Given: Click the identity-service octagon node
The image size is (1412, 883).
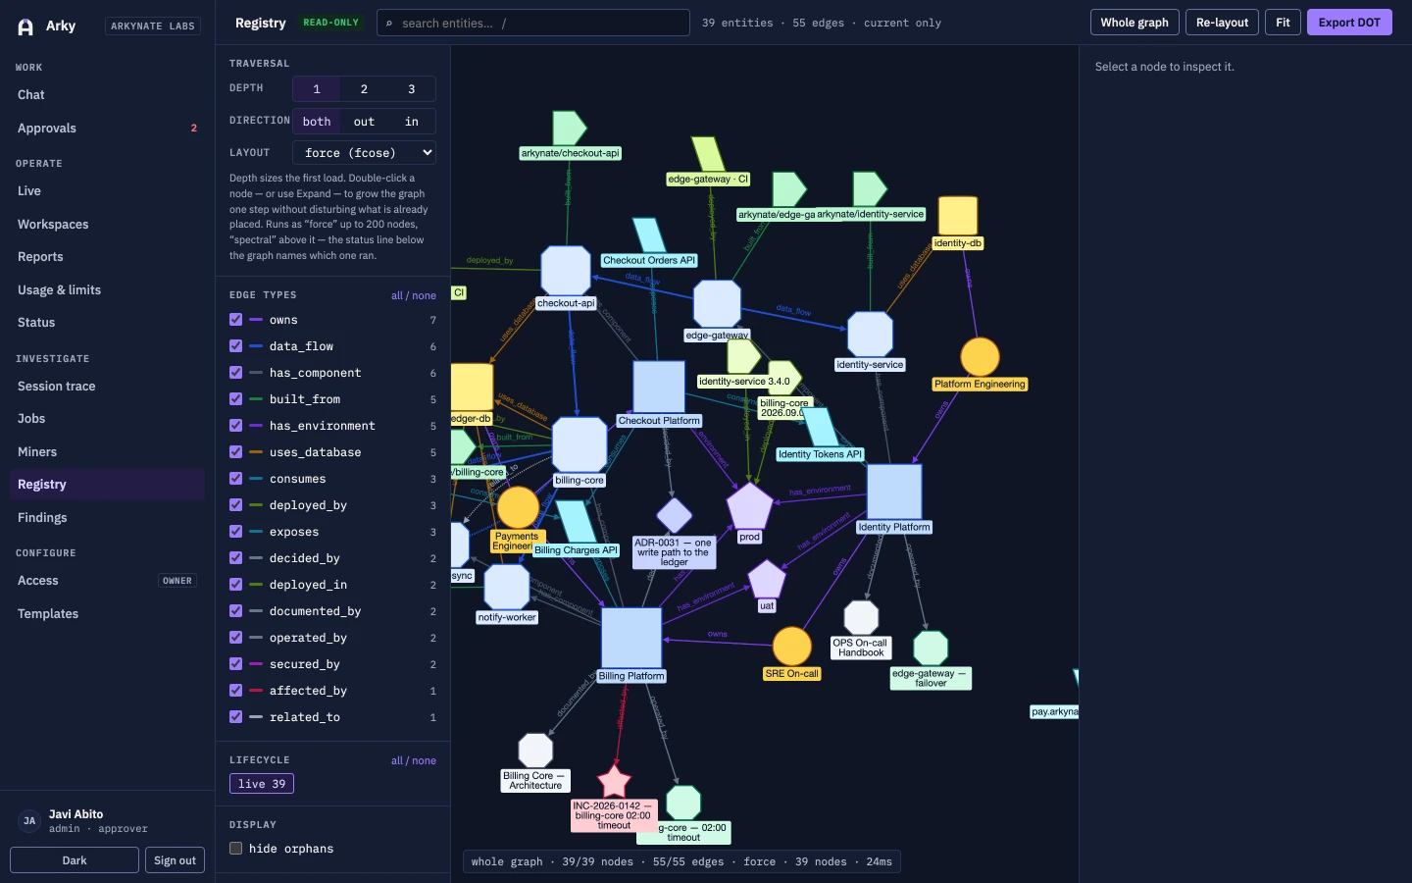Looking at the screenshot, I should (x=870, y=335).
